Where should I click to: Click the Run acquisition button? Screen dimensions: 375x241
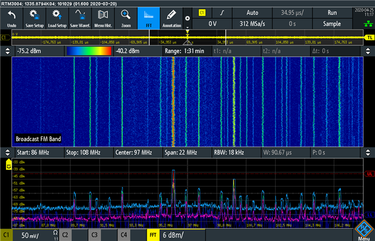point(332,13)
